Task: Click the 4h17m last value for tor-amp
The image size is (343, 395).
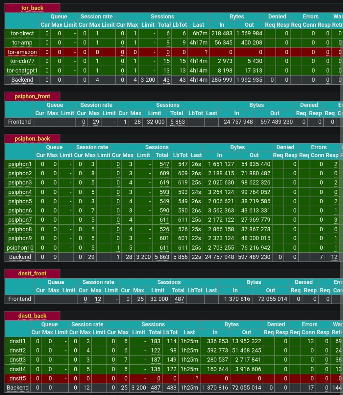Action: 199,42
